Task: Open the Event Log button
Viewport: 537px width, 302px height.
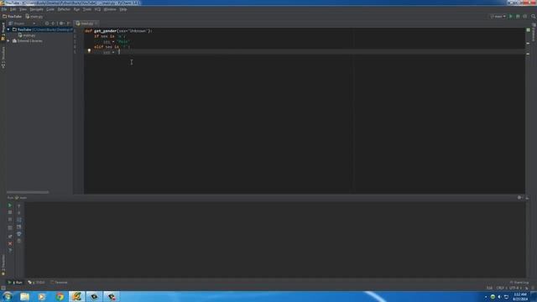Action: click(x=519, y=283)
